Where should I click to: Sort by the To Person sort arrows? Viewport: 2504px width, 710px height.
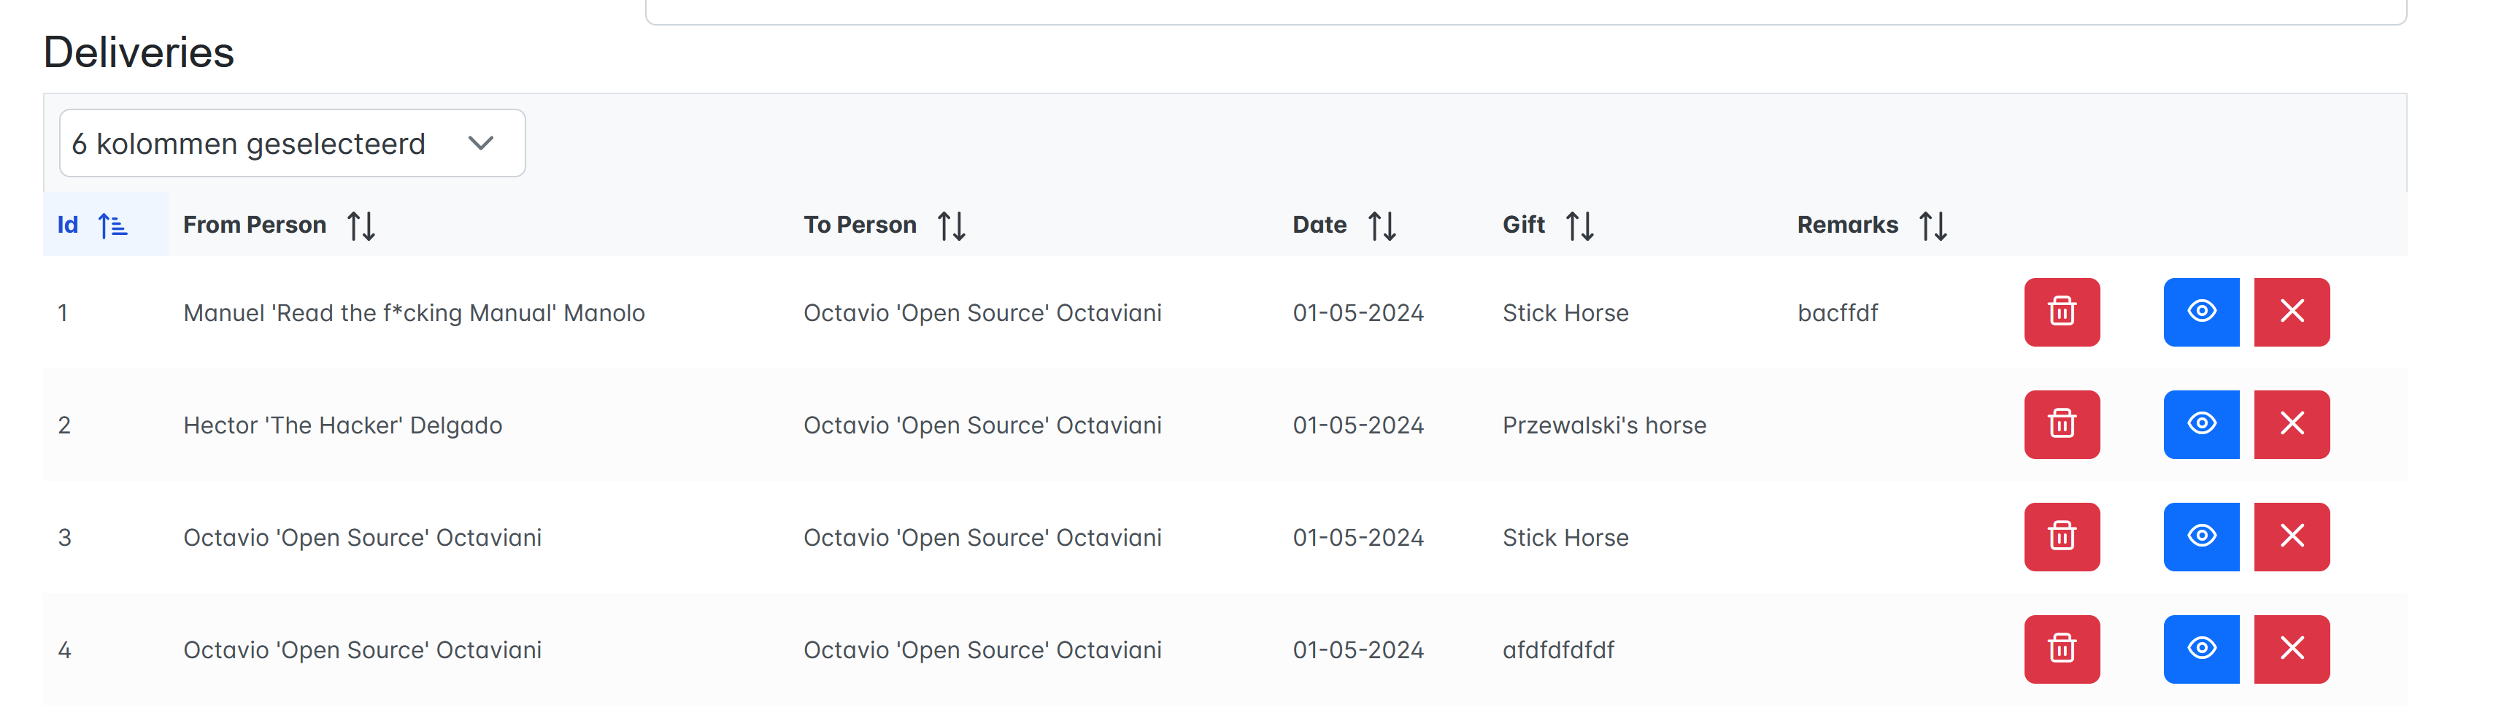click(x=952, y=225)
